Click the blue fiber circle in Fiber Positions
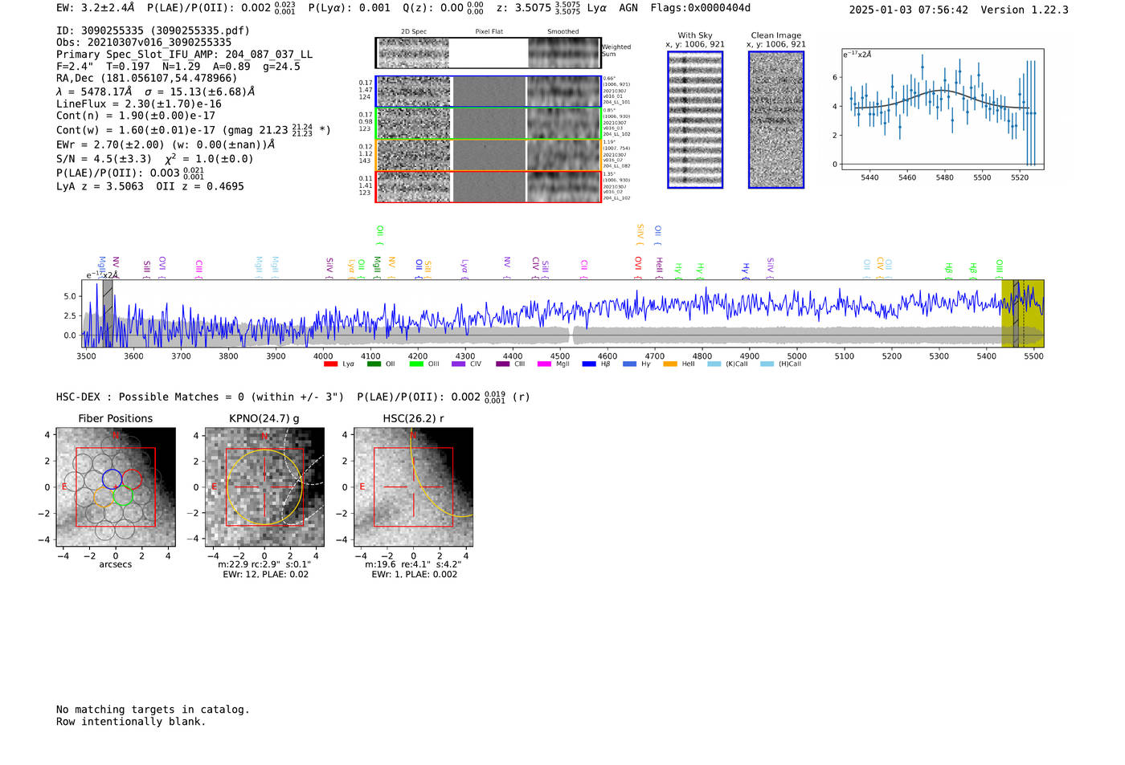 tap(112, 479)
